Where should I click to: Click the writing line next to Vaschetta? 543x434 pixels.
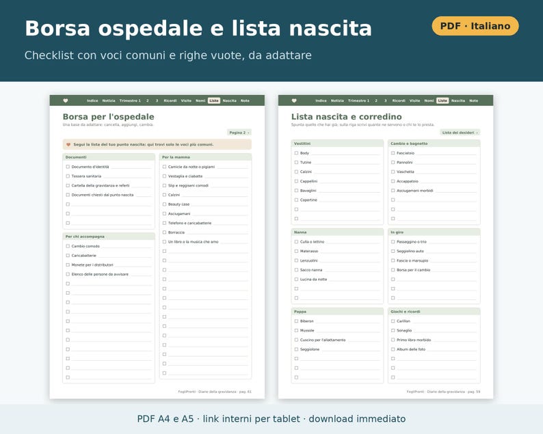[446, 173]
